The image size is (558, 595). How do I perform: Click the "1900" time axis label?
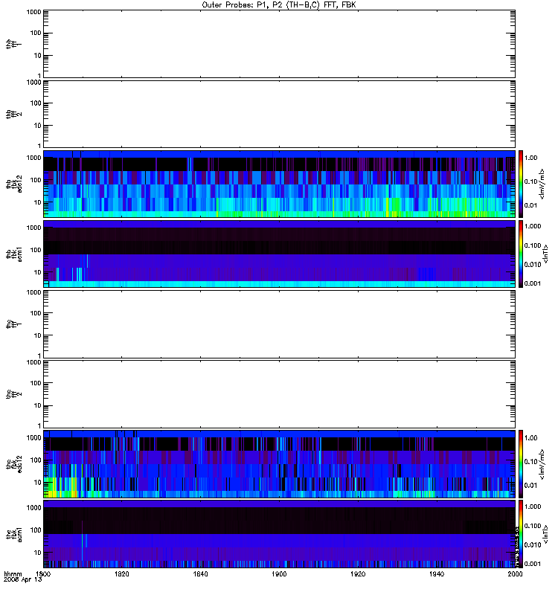click(x=279, y=574)
